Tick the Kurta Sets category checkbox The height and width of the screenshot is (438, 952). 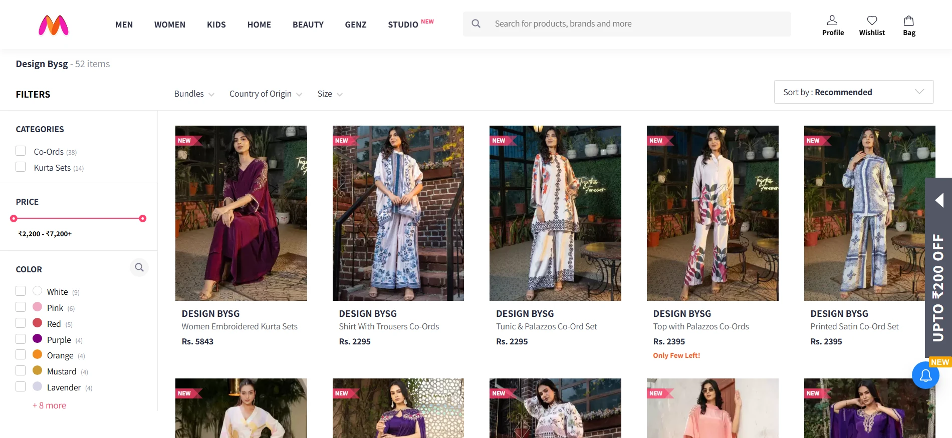pos(21,167)
